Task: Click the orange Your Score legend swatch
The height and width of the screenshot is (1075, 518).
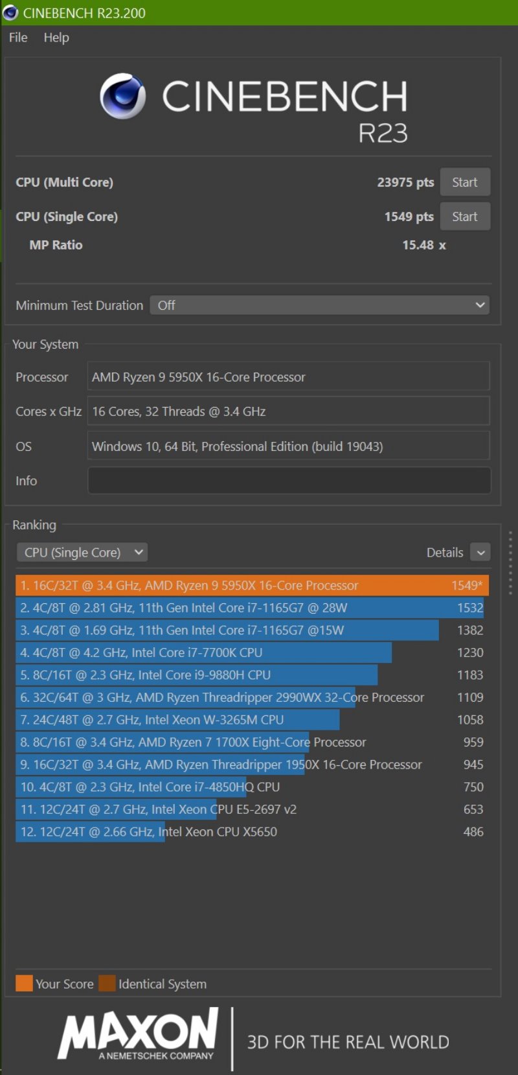Action: [24, 984]
